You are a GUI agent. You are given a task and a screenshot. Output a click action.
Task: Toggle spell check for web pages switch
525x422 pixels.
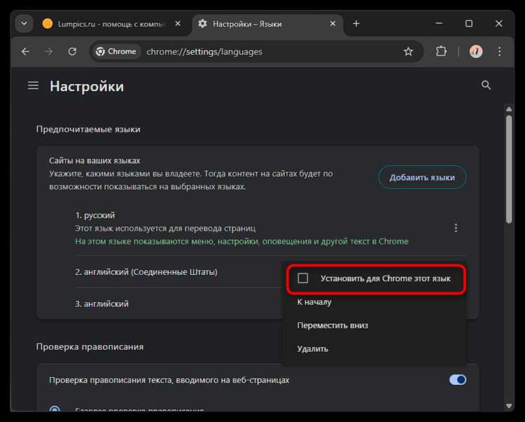click(x=457, y=380)
